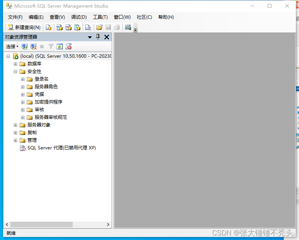Viewport: 299px width, 240px height.
Task: Click the SQL Server Compact Query icon
Action: point(88,28)
